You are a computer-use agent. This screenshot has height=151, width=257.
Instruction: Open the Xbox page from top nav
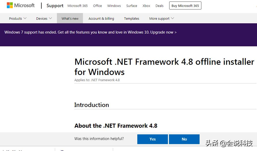point(146,6)
